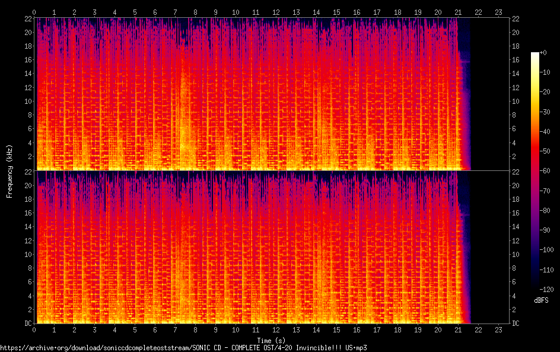The image size is (560, 352).
Task: Click the white top end of the color bar
Action: tap(535, 55)
